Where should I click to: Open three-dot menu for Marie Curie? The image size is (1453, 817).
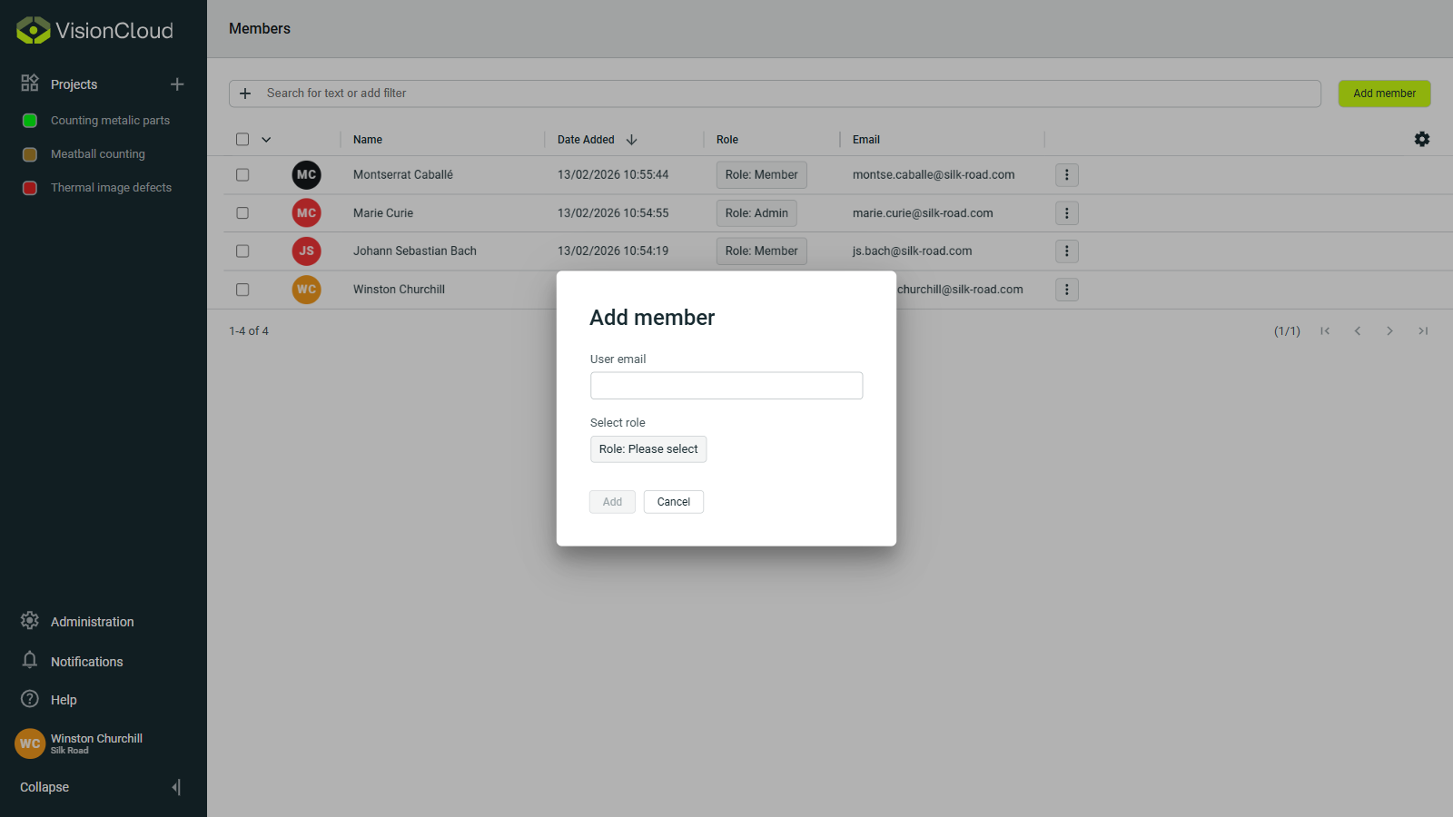pos(1066,213)
